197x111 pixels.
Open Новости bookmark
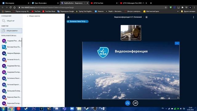[x=99, y=11]
